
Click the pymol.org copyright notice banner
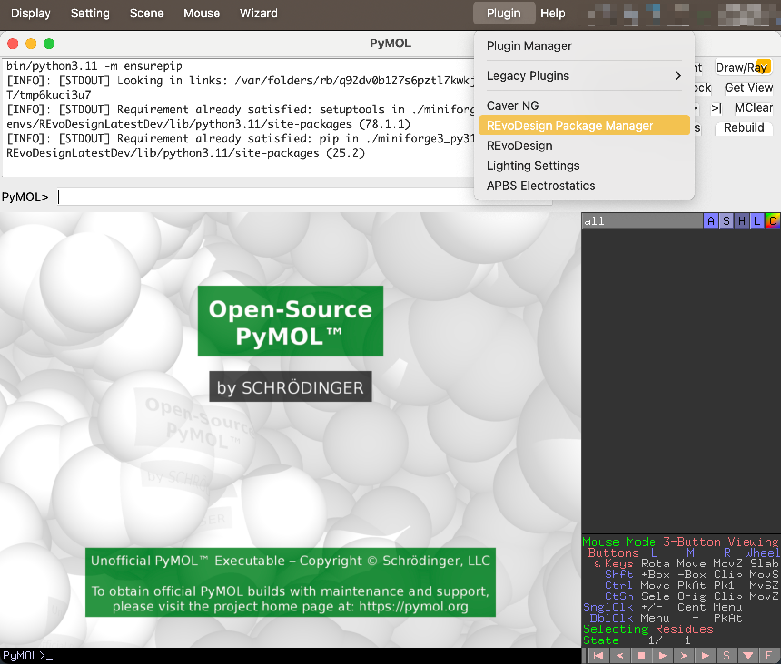(291, 582)
